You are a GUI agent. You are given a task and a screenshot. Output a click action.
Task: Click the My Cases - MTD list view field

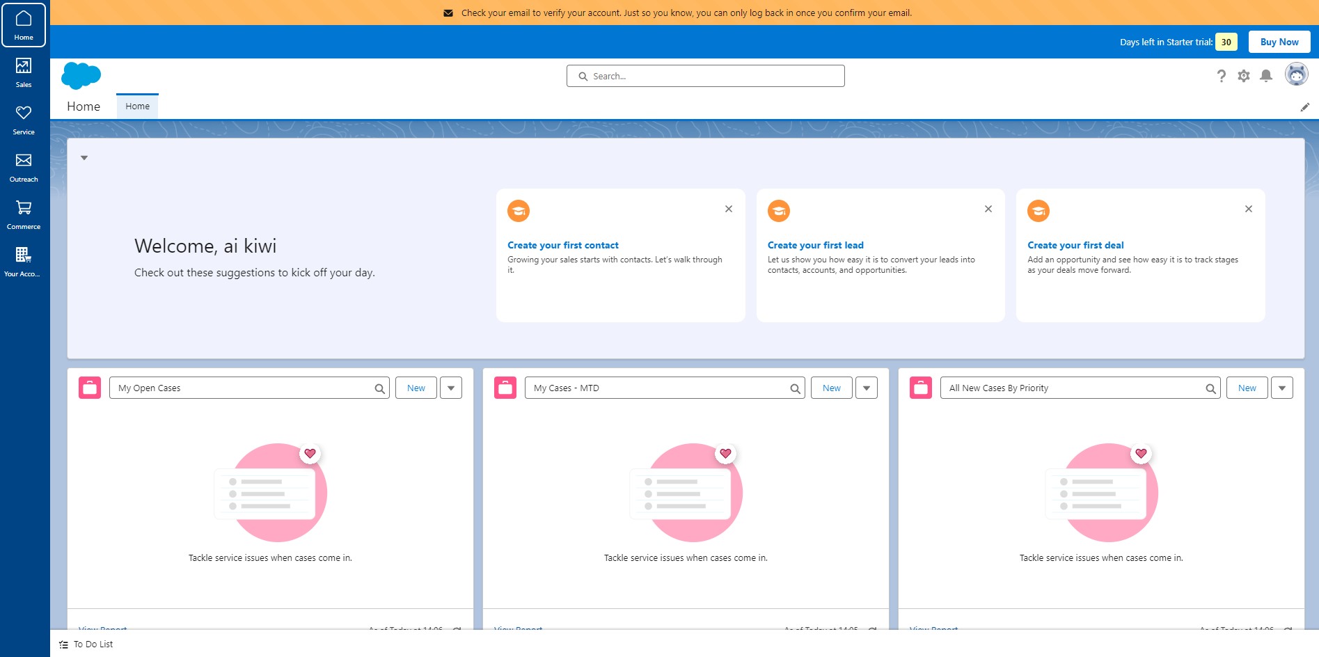665,388
